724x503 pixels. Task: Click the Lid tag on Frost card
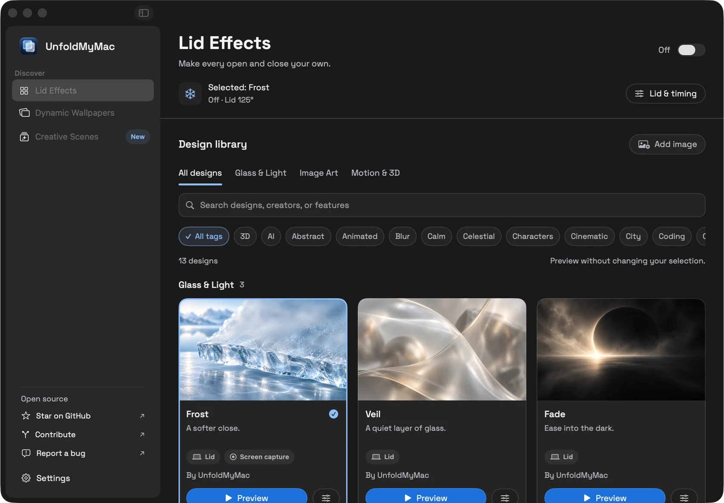pyautogui.click(x=203, y=456)
